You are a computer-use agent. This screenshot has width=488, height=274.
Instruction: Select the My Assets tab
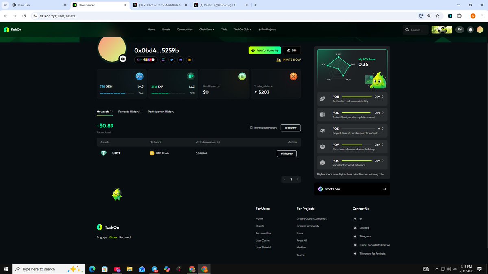(x=103, y=112)
